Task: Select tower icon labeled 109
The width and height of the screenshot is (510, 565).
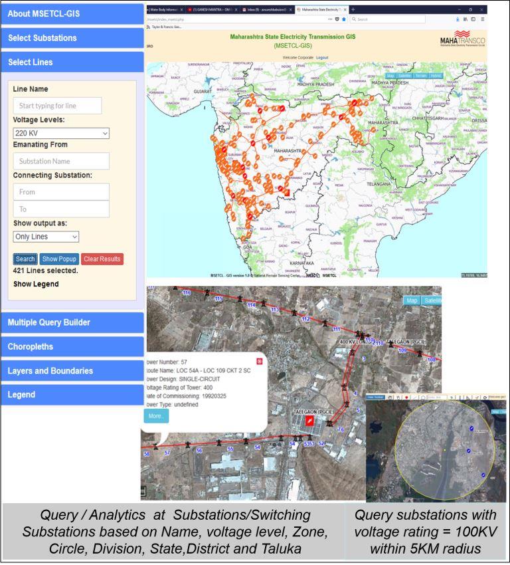Action: coord(391,344)
